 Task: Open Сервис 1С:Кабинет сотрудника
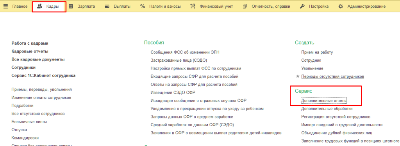click(x=43, y=76)
